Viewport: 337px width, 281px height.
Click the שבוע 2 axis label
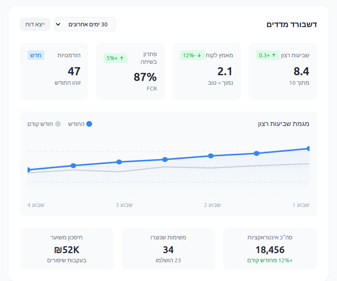[x=212, y=205]
